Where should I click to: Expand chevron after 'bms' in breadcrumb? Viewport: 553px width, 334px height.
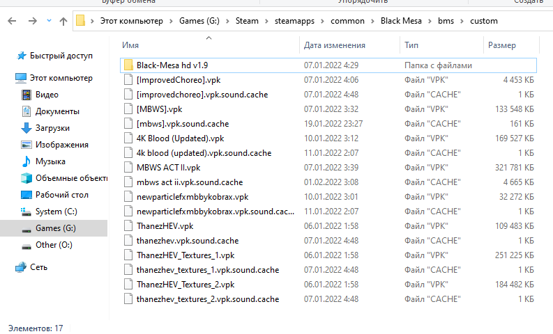462,21
